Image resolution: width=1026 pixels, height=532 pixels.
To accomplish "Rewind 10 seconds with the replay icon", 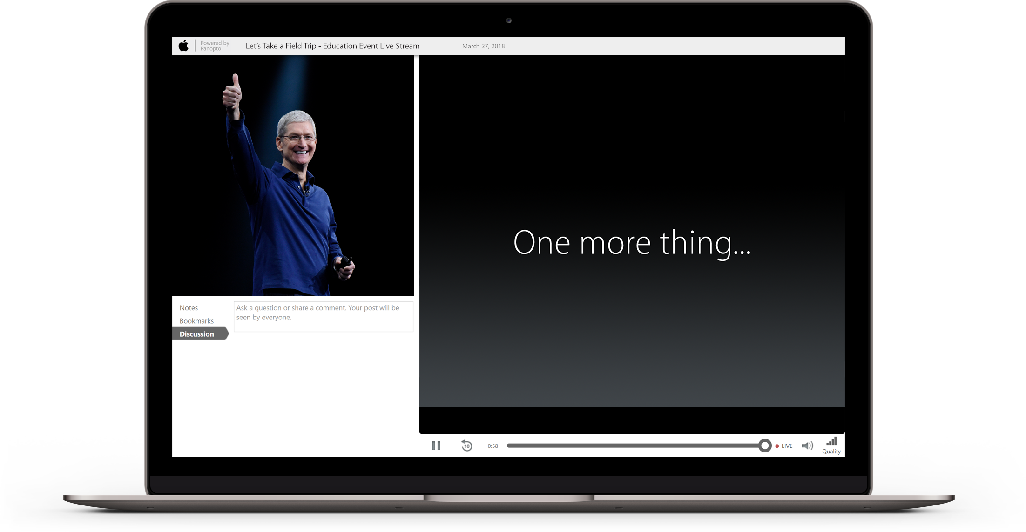I will [467, 446].
